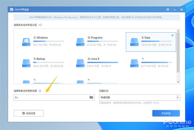Click the blue start recovery button

(166, 113)
